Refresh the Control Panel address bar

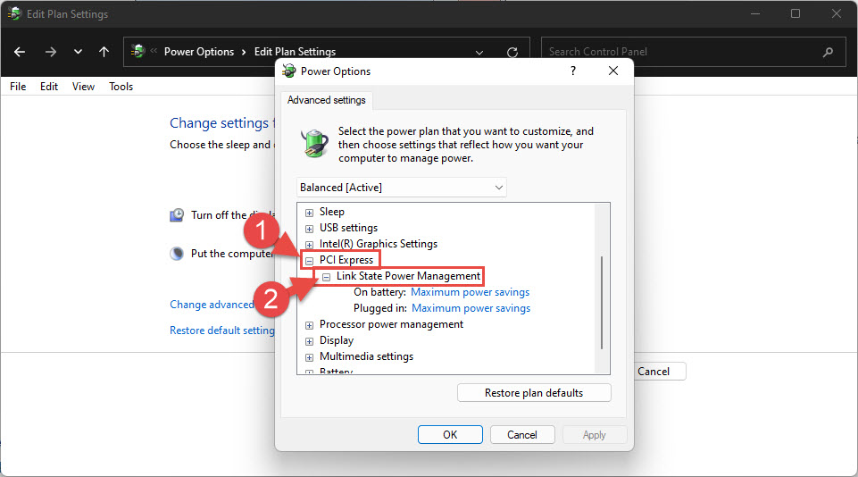tap(512, 52)
